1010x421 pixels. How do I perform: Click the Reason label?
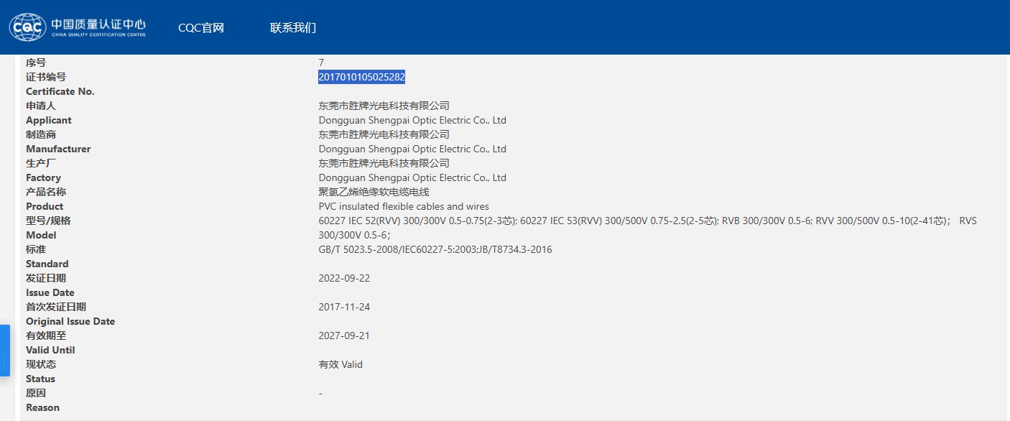coord(42,407)
